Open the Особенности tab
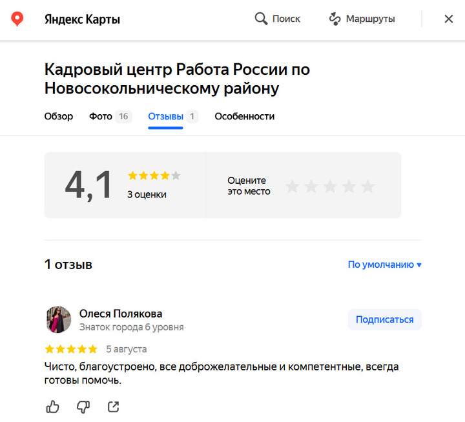465x422 pixels. [244, 117]
